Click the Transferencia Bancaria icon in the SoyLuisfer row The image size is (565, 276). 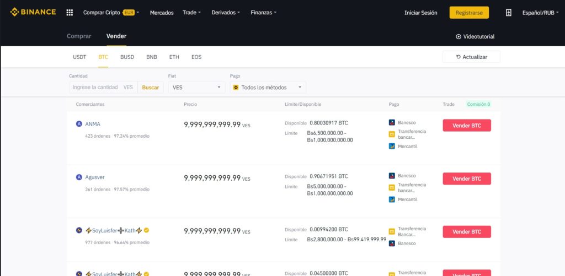392,231
